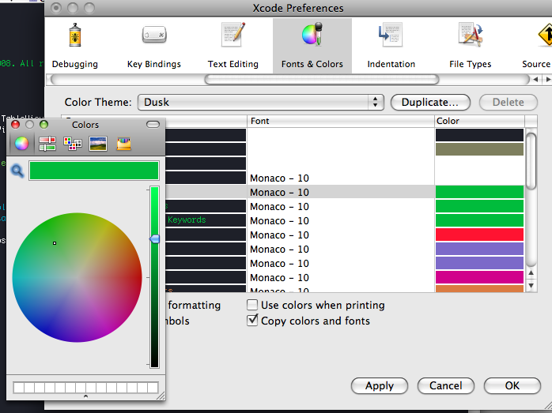This screenshot has height=413, width=552.
Task: Select the Fonts & Colors pane icon
Action: click(312, 45)
